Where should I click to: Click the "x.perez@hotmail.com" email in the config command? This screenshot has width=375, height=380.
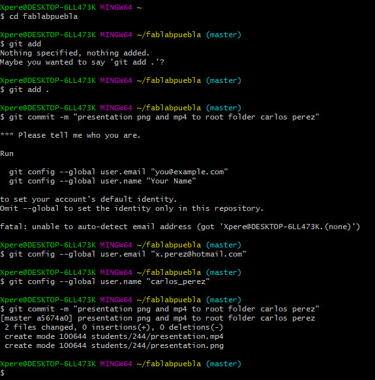pos(198,254)
